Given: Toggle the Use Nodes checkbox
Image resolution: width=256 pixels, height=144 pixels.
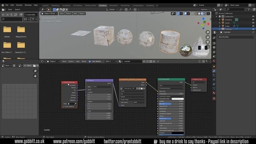Looking at the screenshot, I should [x=90, y=61].
